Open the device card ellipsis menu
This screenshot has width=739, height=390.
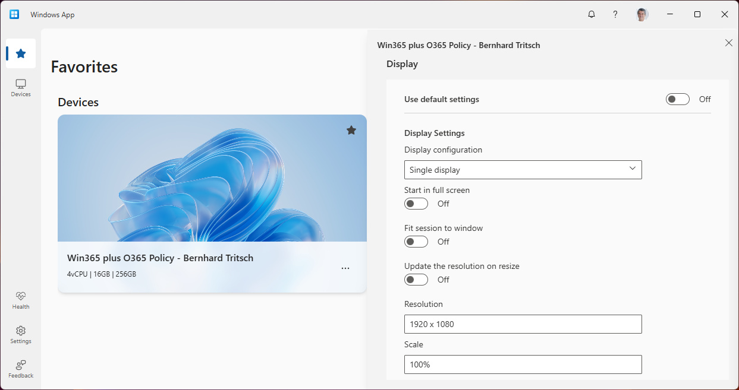click(x=345, y=268)
